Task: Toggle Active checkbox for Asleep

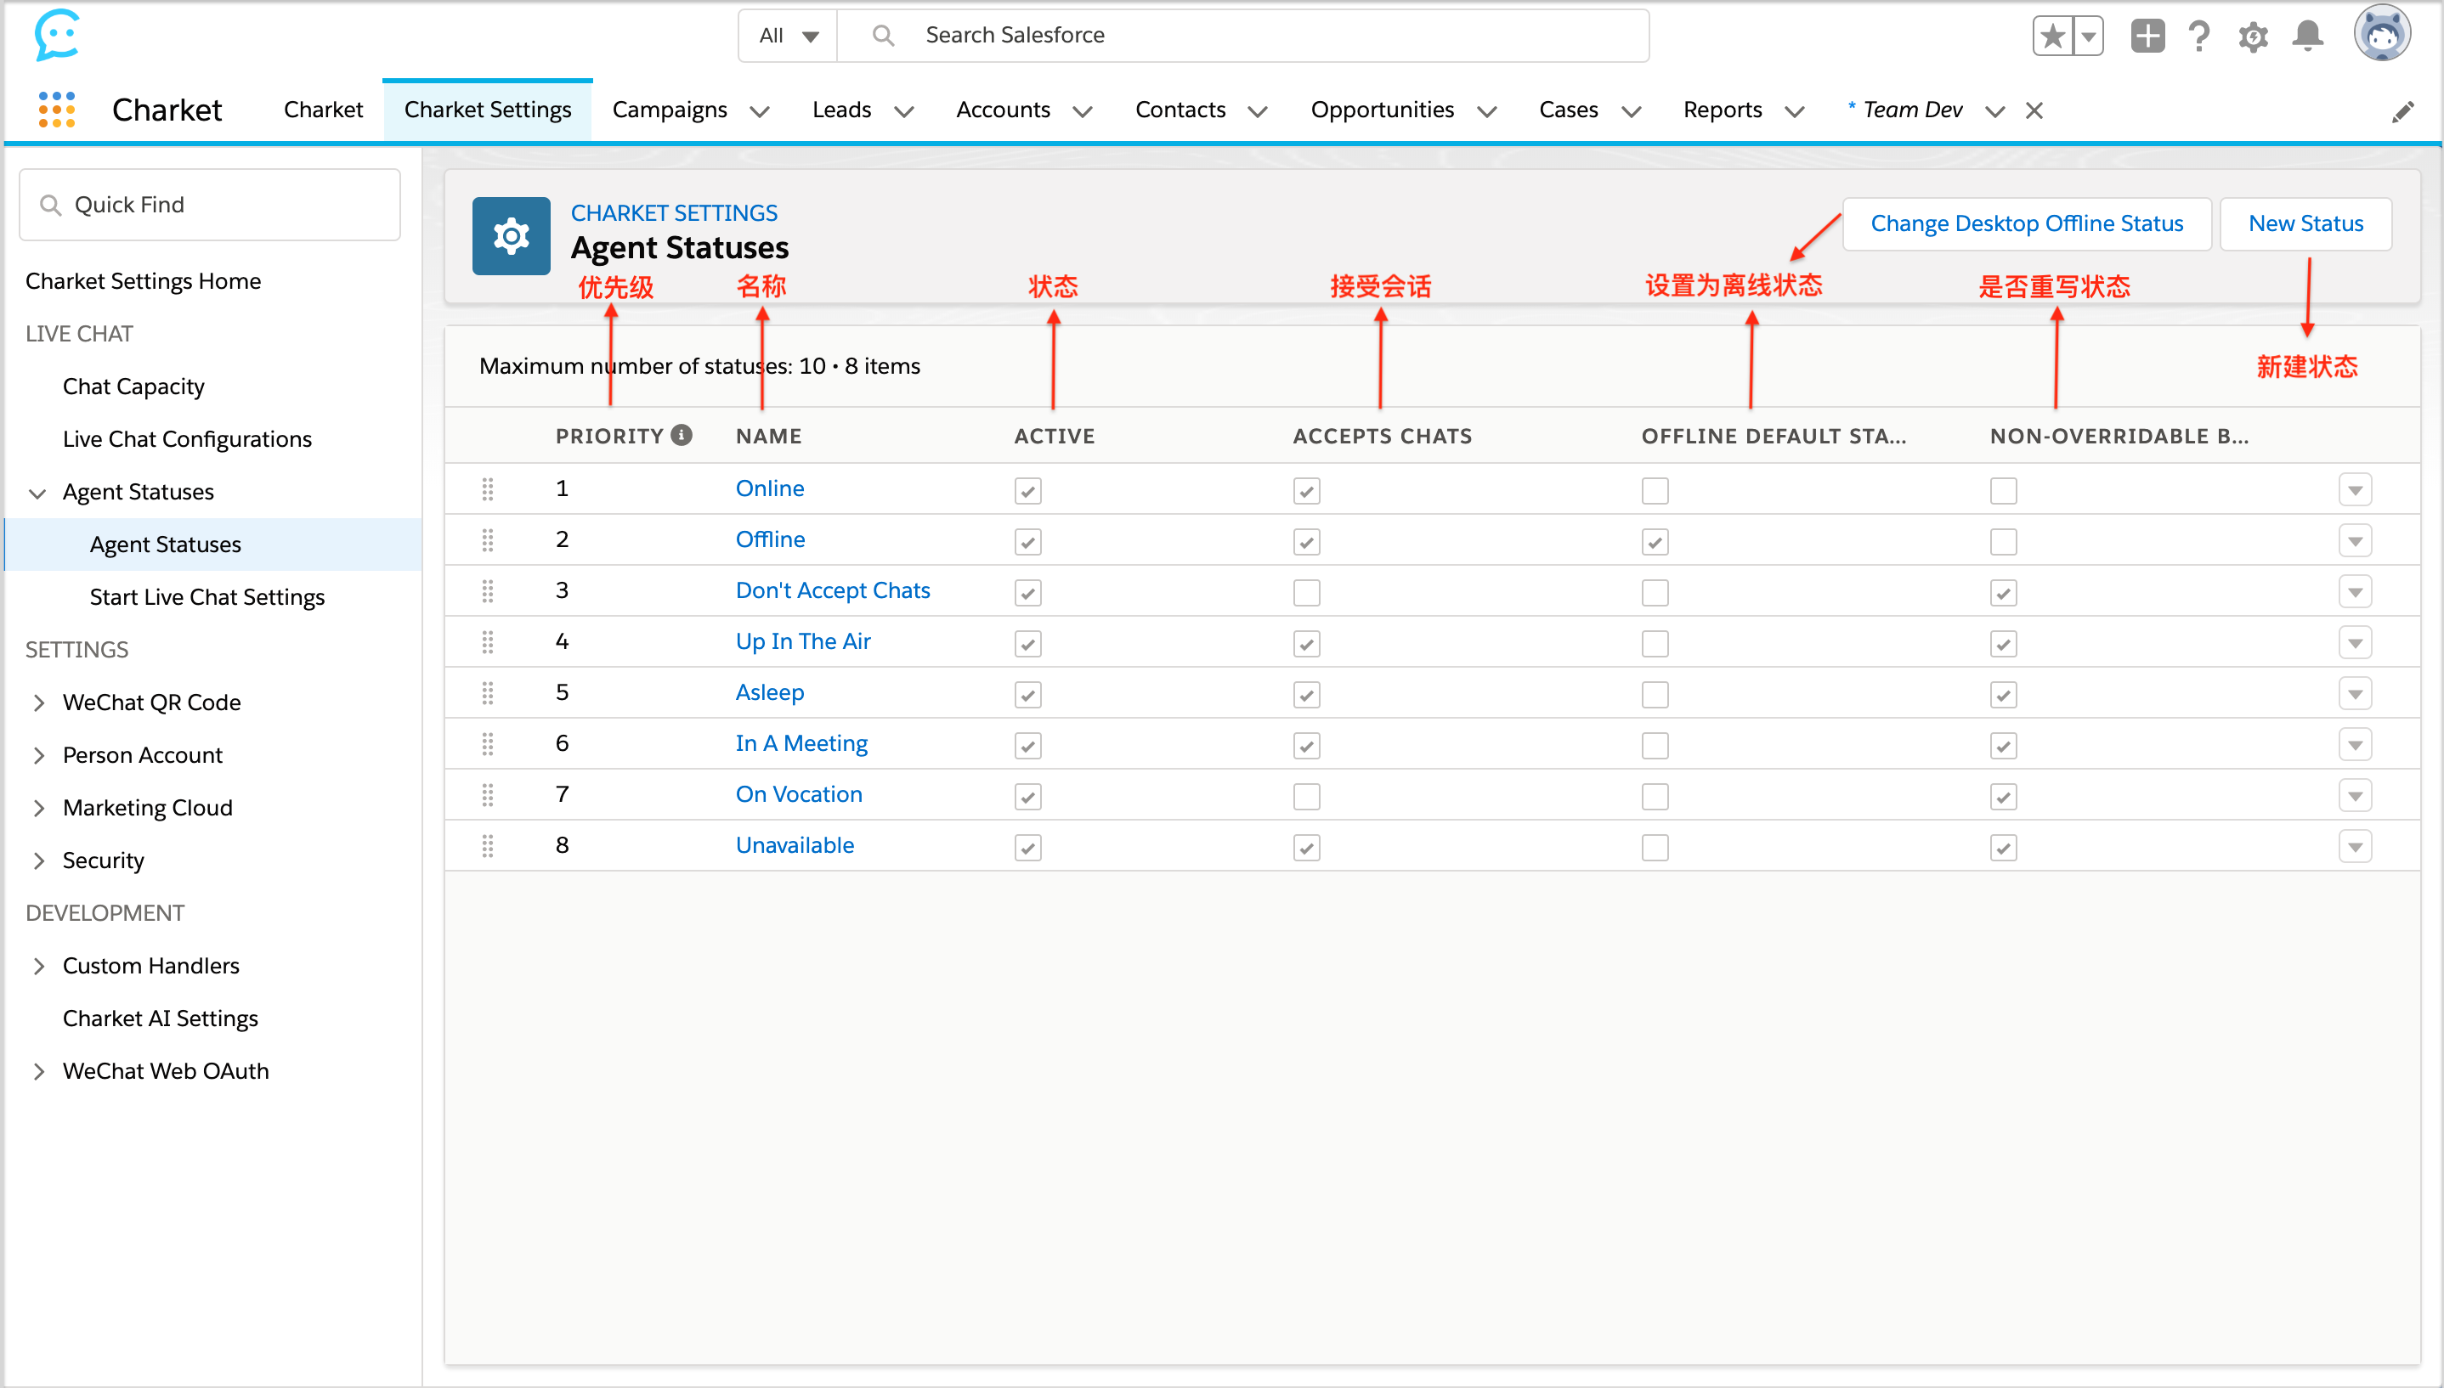Action: (x=1028, y=695)
